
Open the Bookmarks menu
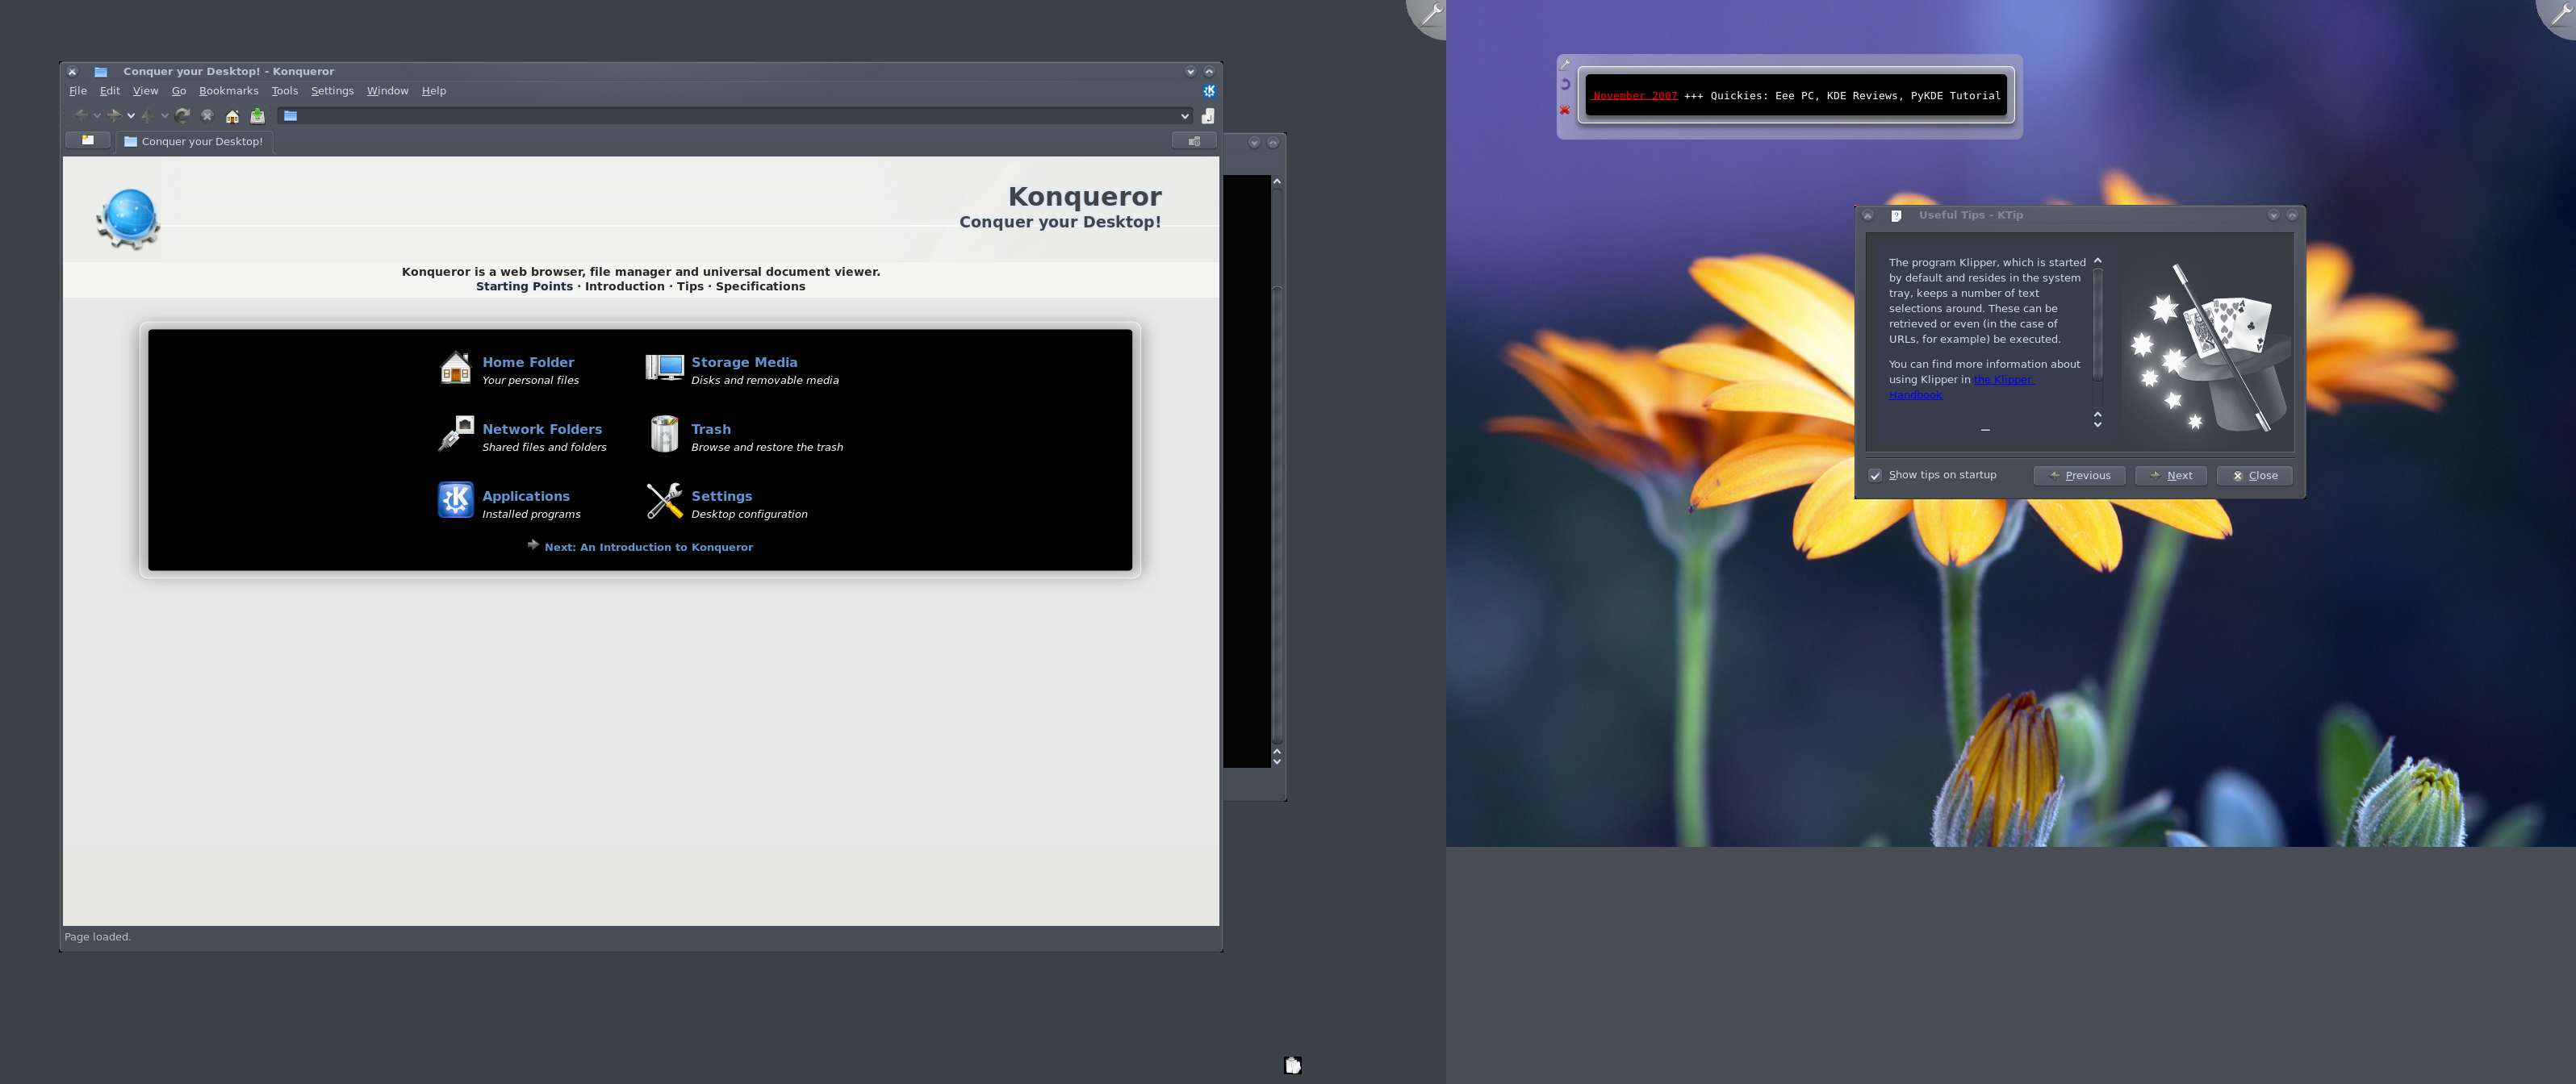pyautogui.click(x=229, y=91)
